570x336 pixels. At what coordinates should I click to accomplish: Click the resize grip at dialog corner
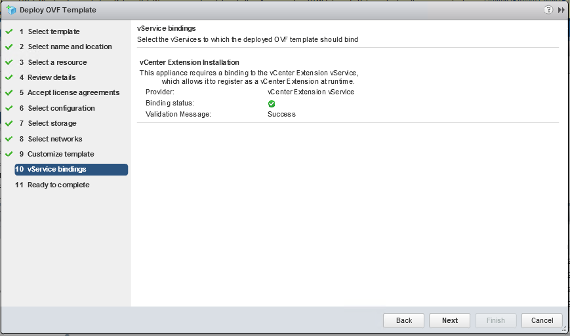pos(565,329)
